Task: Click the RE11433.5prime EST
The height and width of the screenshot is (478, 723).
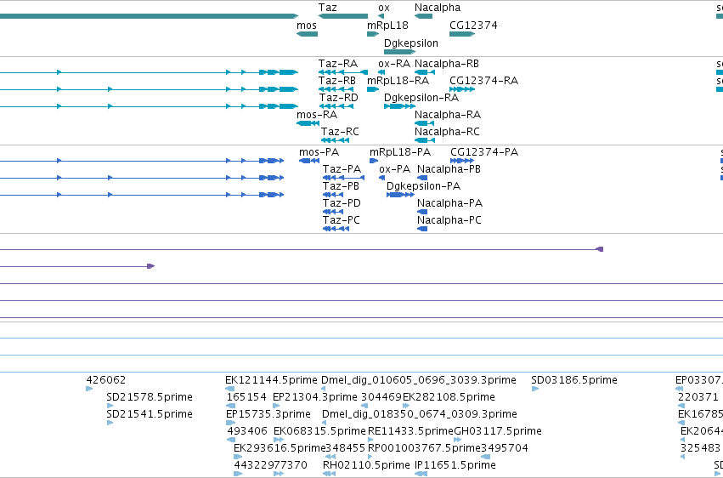Action: tap(411, 431)
